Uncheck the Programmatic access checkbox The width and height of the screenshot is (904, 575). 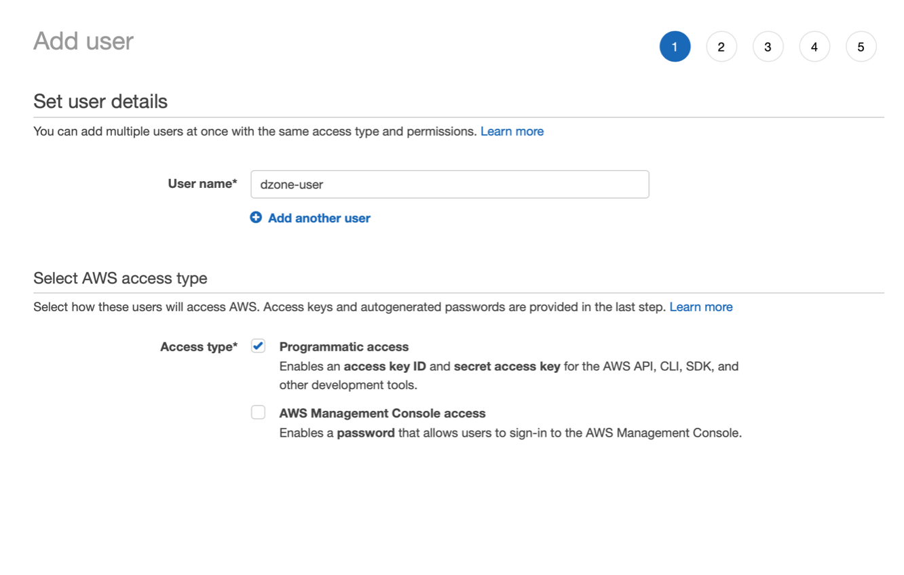pyautogui.click(x=258, y=346)
